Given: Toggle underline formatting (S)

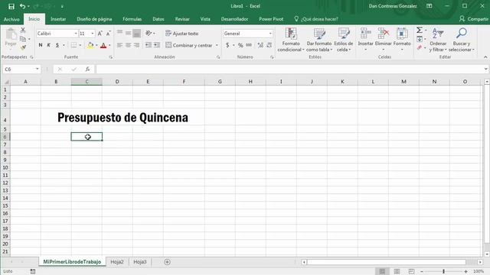Looking at the screenshot, I should click(57, 45).
